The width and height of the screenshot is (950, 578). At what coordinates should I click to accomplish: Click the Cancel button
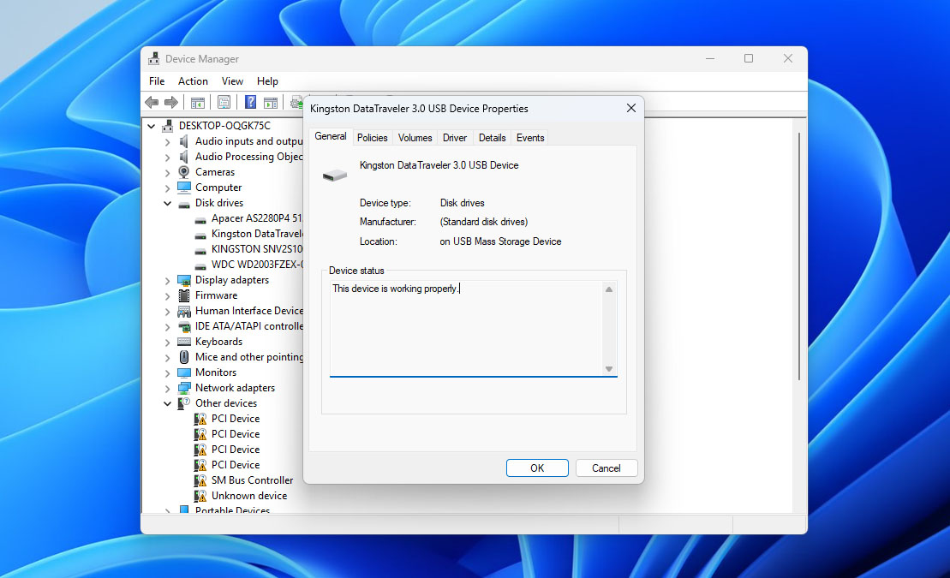click(606, 468)
